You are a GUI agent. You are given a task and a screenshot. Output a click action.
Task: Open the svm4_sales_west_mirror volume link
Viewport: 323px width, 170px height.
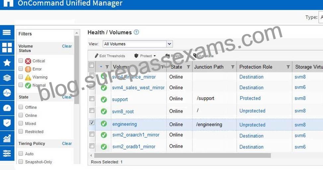click(x=138, y=88)
